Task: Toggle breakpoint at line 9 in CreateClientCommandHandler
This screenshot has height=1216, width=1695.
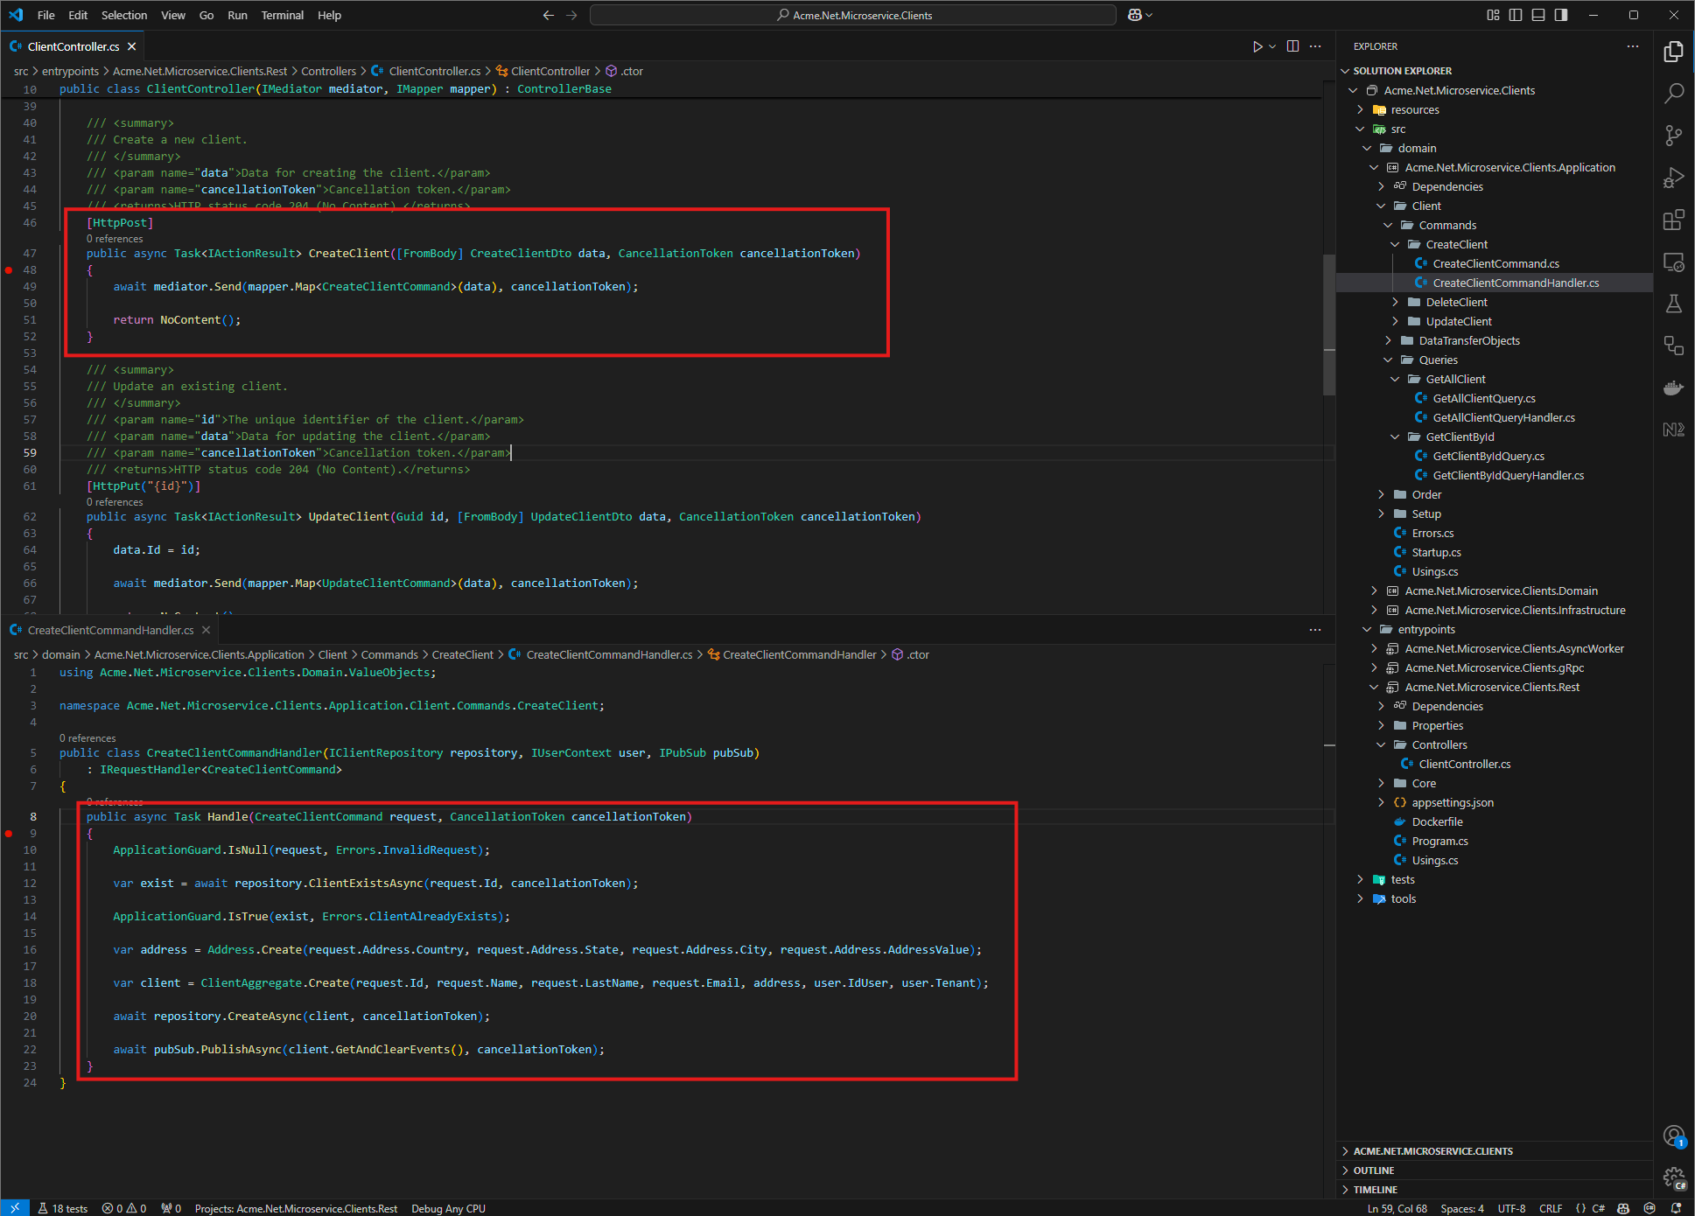Action: click(9, 834)
